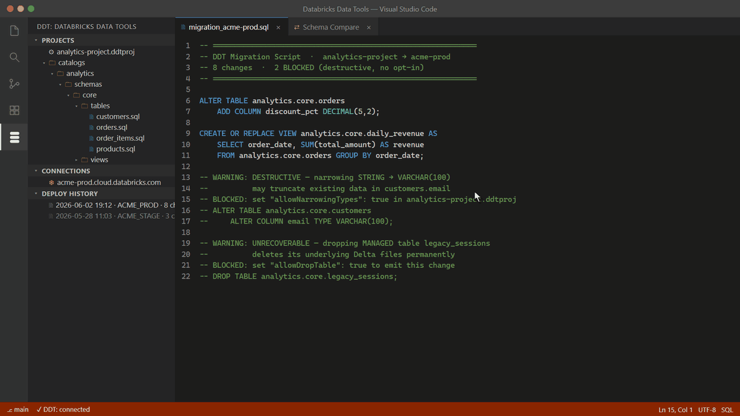Open order_items.sql in the tree
Screen dimensions: 740x416
coord(120,139)
